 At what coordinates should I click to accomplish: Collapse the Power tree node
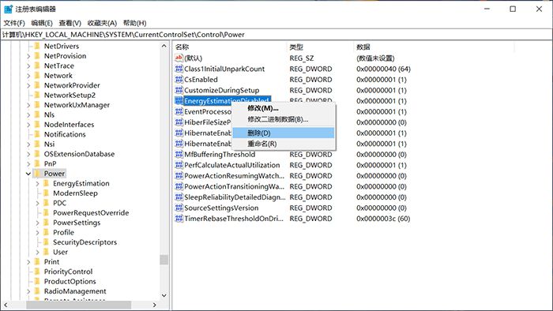(x=28, y=174)
